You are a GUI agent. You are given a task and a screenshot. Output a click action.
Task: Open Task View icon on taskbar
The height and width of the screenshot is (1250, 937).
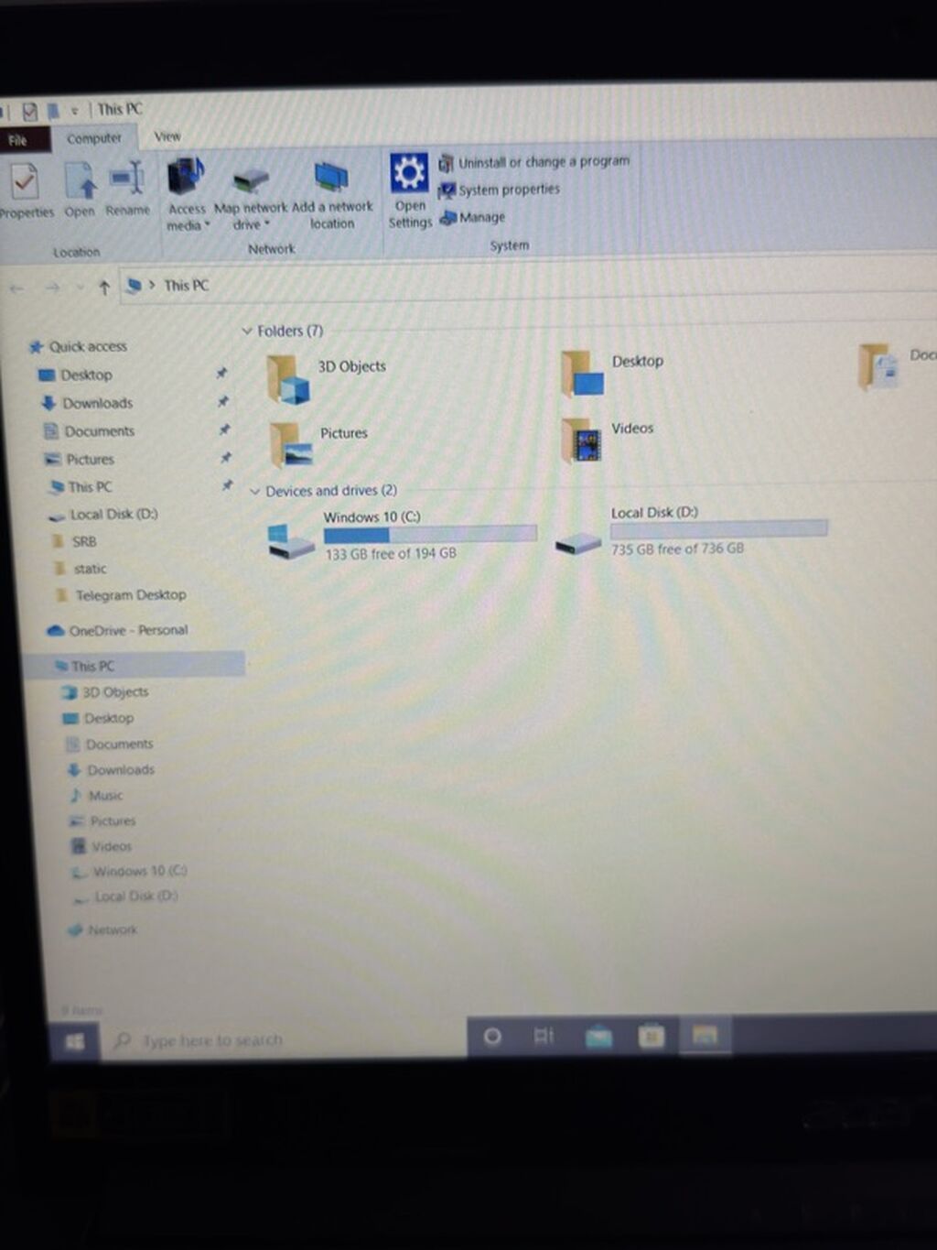click(544, 1036)
